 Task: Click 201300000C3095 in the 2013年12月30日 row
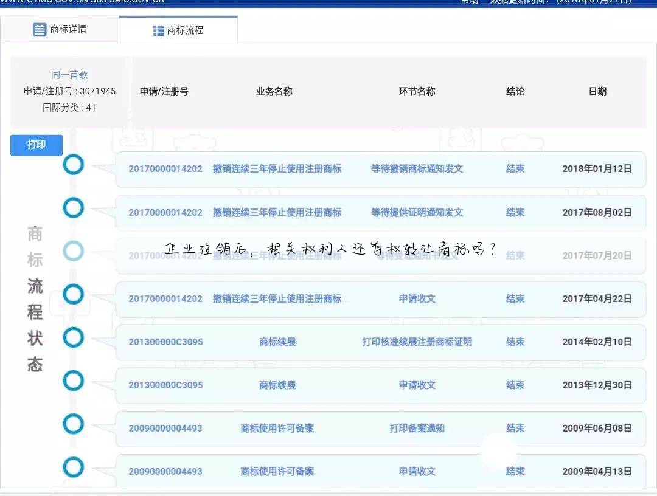point(165,385)
